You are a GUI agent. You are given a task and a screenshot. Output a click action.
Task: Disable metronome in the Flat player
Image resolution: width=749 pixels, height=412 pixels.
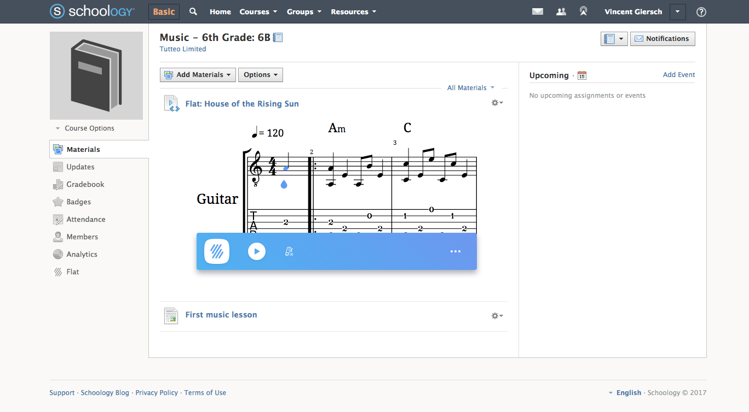(x=289, y=251)
